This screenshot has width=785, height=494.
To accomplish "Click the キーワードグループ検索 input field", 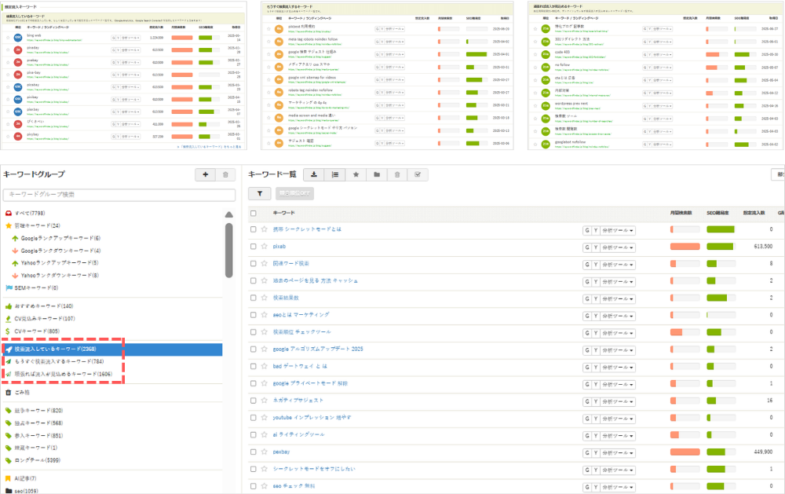I will pos(119,194).
